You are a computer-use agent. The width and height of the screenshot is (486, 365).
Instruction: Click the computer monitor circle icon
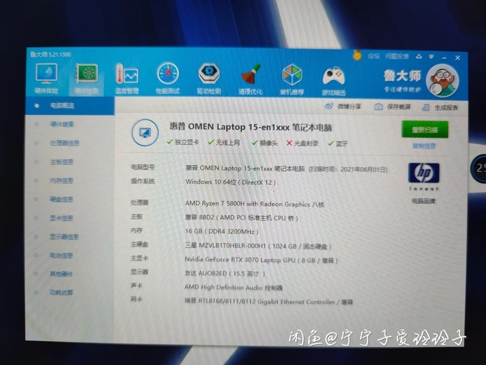click(145, 133)
